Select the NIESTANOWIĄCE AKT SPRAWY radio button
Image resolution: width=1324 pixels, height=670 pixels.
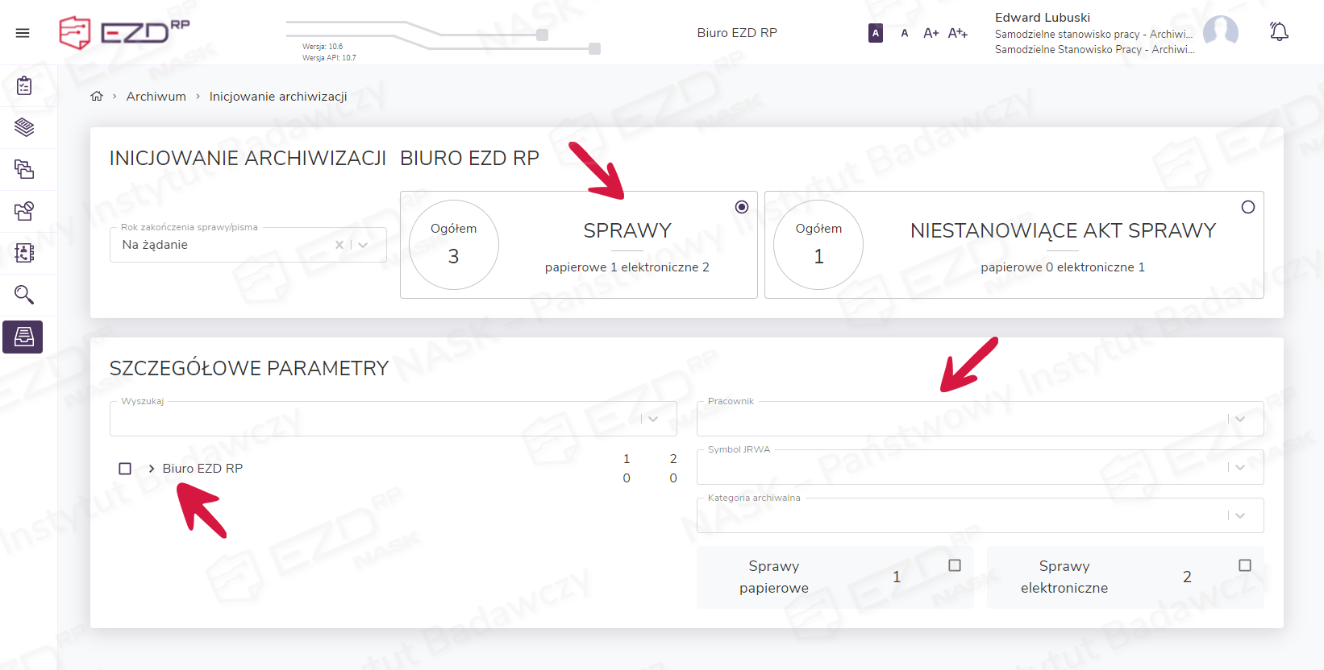tap(1247, 207)
